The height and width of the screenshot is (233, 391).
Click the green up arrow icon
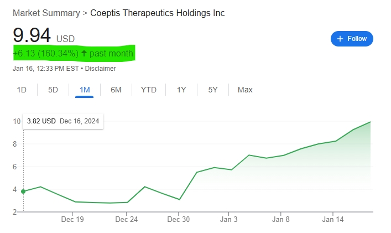[x=84, y=54]
